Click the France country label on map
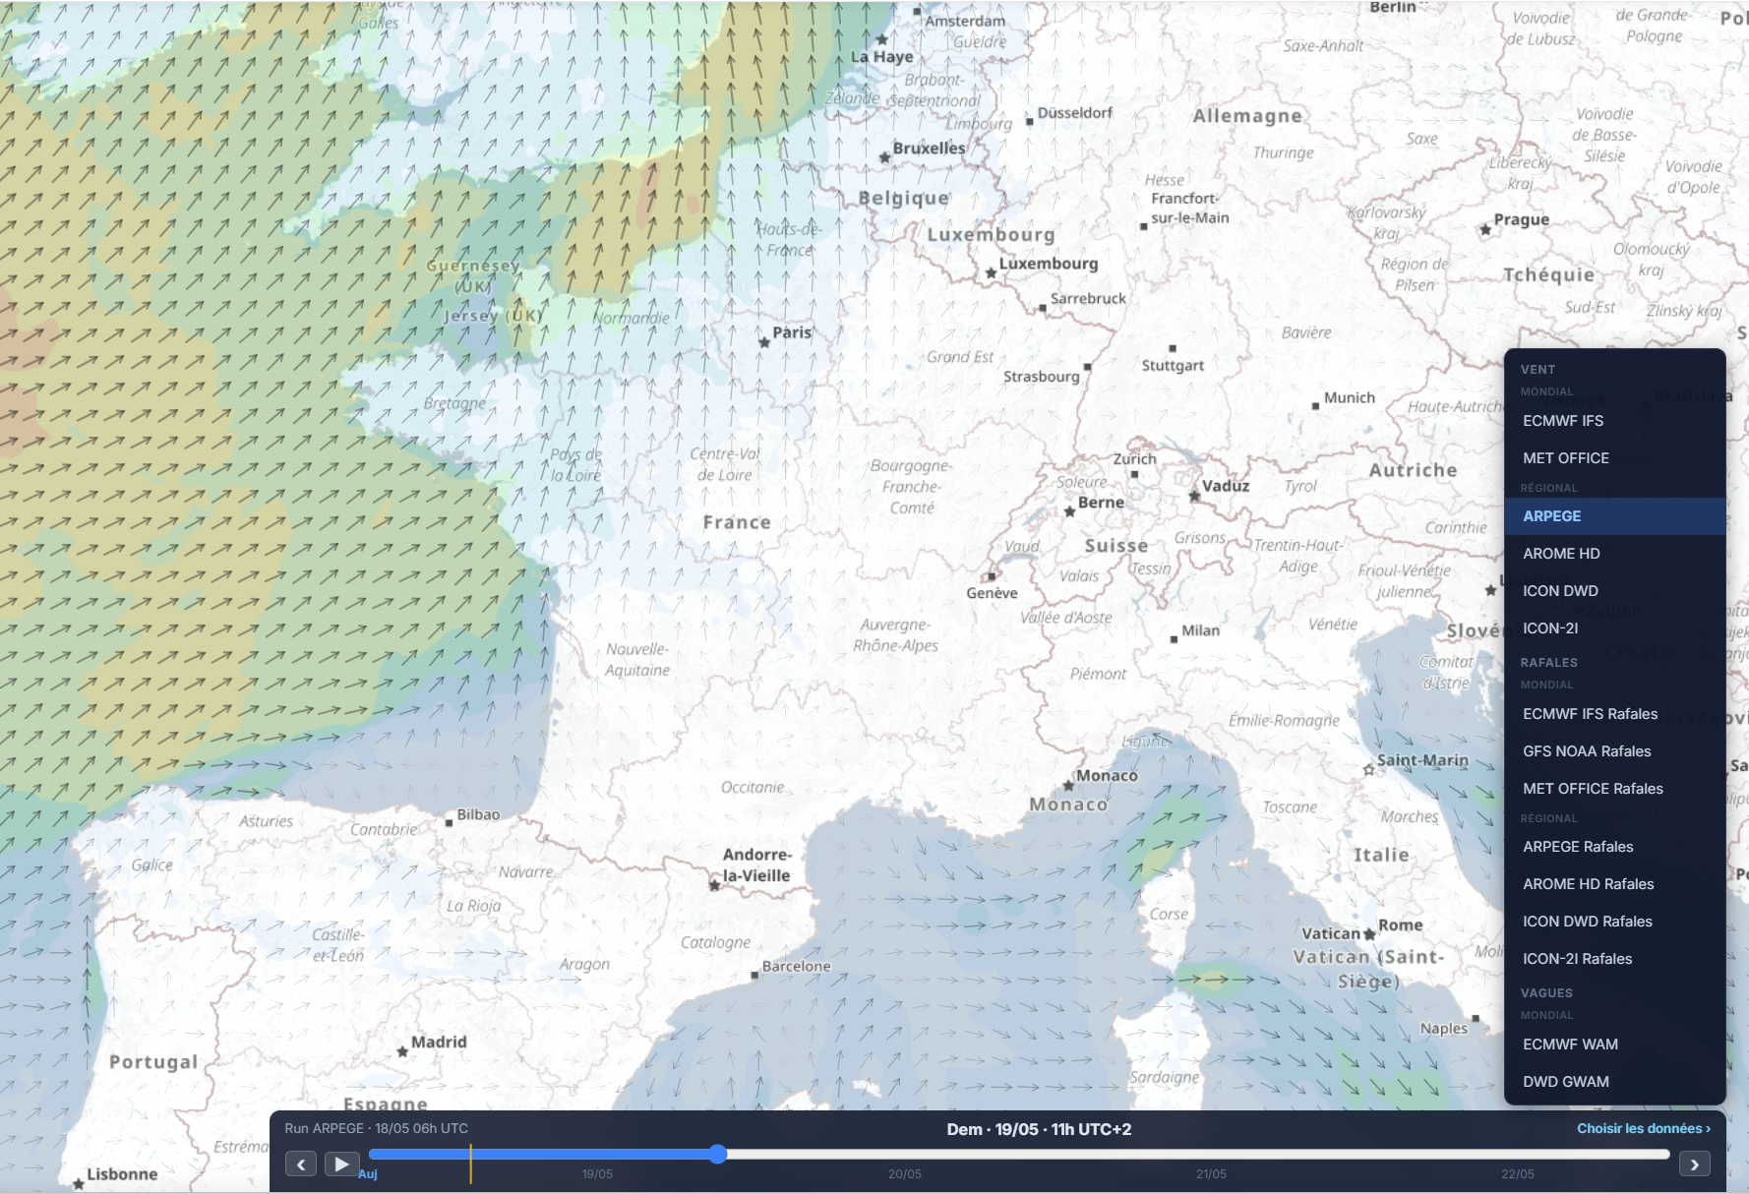 pyautogui.click(x=737, y=522)
